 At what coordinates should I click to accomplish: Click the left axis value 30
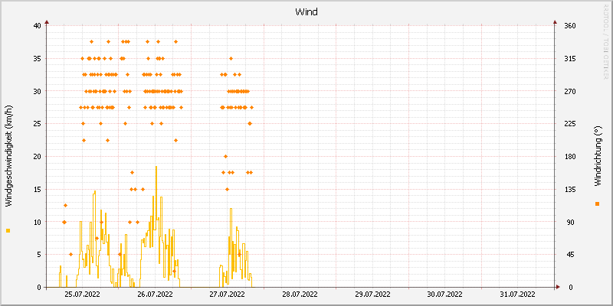[37, 91]
